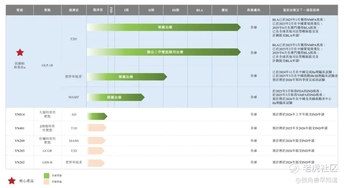
Task: Click the peach arrow bar for YN203
Action: (x=96, y=151)
